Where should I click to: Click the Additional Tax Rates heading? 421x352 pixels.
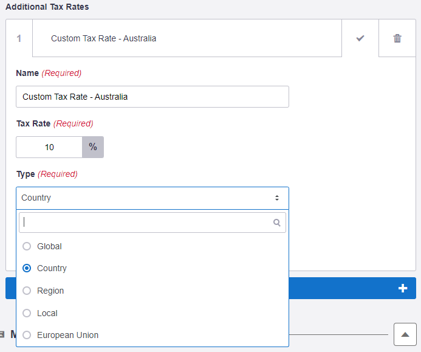47,7
